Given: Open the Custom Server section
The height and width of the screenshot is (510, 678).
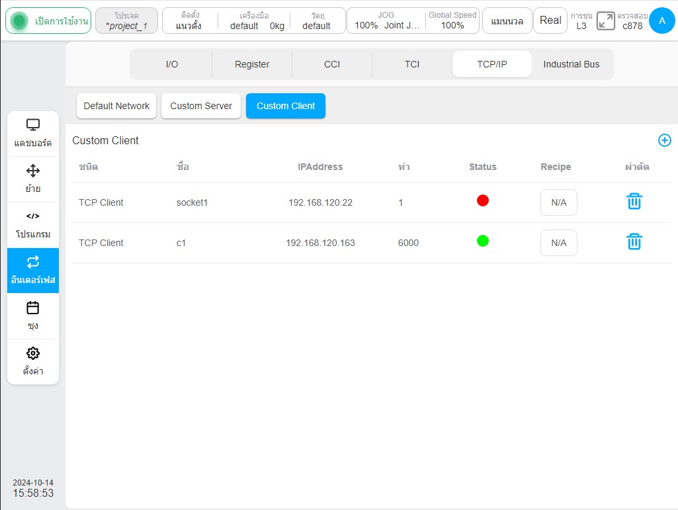Looking at the screenshot, I should [x=201, y=106].
